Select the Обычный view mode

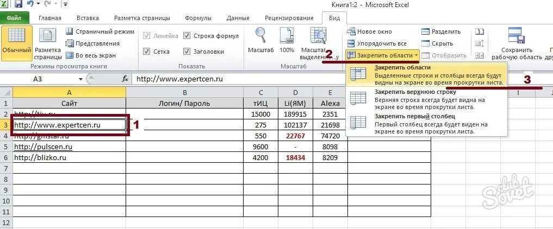pos(16,42)
